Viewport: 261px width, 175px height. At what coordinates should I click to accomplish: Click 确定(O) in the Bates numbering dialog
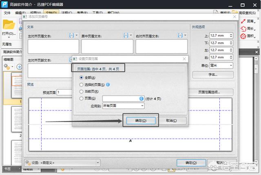point(191,163)
